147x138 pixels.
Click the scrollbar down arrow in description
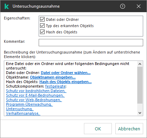click(140, 113)
